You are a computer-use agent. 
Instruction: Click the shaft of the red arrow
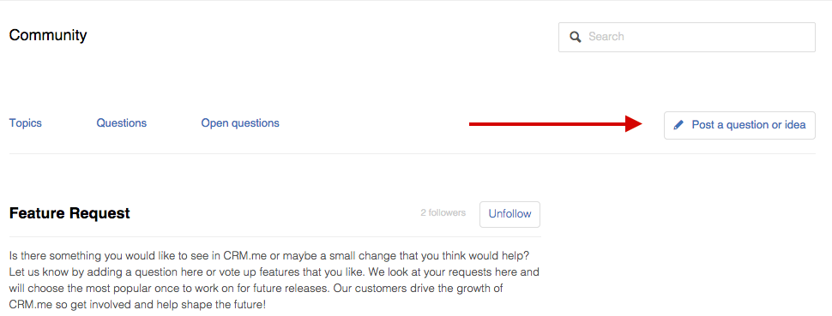[x=547, y=124]
